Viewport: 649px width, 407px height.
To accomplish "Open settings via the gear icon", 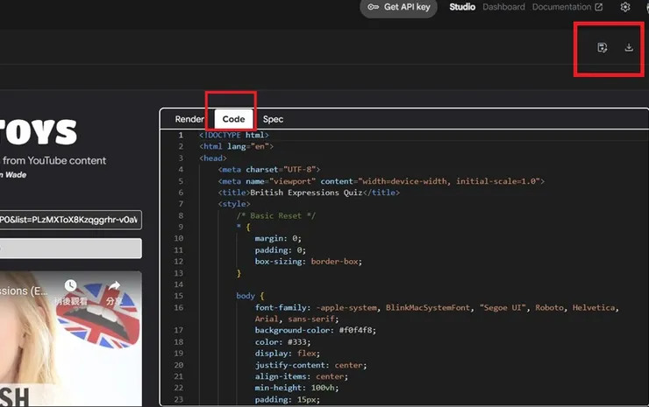I will click(x=625, y=7).
